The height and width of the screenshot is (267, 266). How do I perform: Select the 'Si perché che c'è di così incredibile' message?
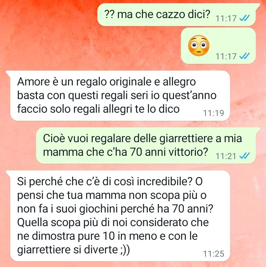pyautogui.click(x=120, y=216)
